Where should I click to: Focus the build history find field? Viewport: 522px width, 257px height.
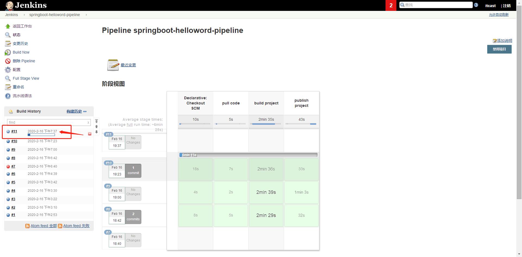coord(49,122)
